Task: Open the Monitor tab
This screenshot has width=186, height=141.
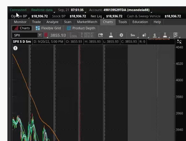Action: pyautogui.click(x=20, y=22)
